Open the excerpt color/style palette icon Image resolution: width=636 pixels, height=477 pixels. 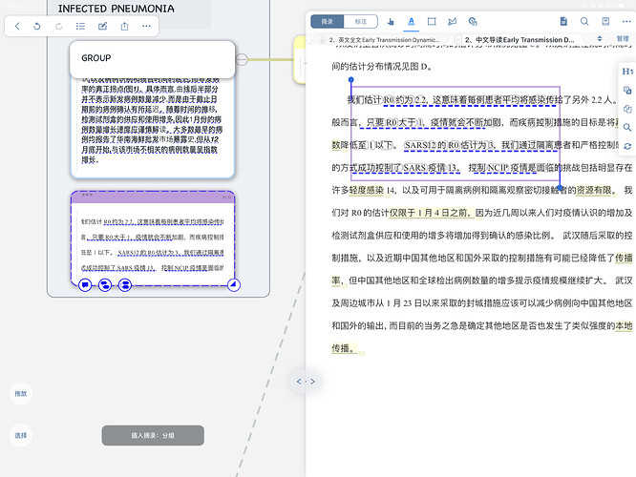coord(473,22)
